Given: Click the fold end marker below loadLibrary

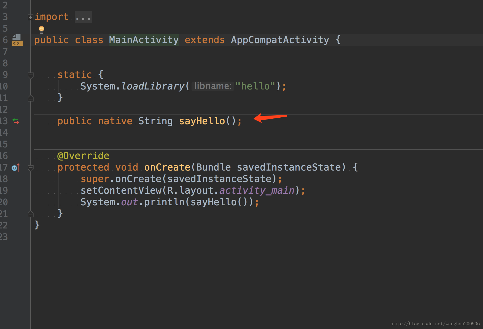Looking at the screenshot, I should [x=31, y=98].
